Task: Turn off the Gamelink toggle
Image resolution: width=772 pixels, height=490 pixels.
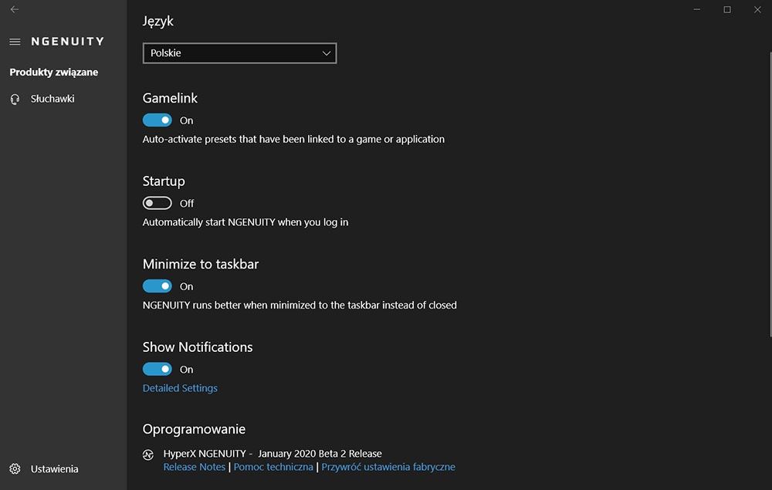Action: click(x=157, y=120)
